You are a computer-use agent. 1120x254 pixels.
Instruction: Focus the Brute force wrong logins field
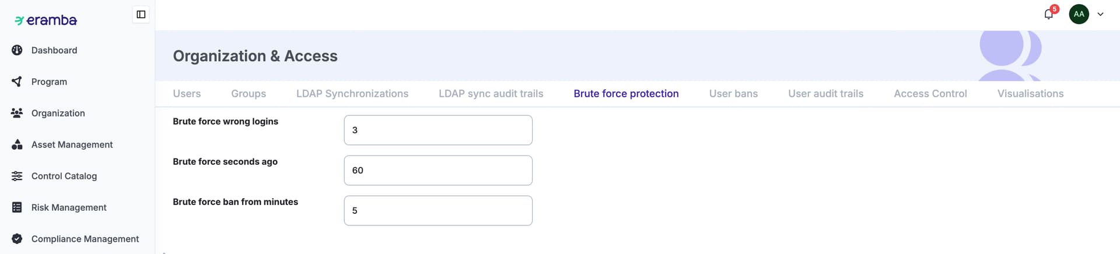pos(438,130)
